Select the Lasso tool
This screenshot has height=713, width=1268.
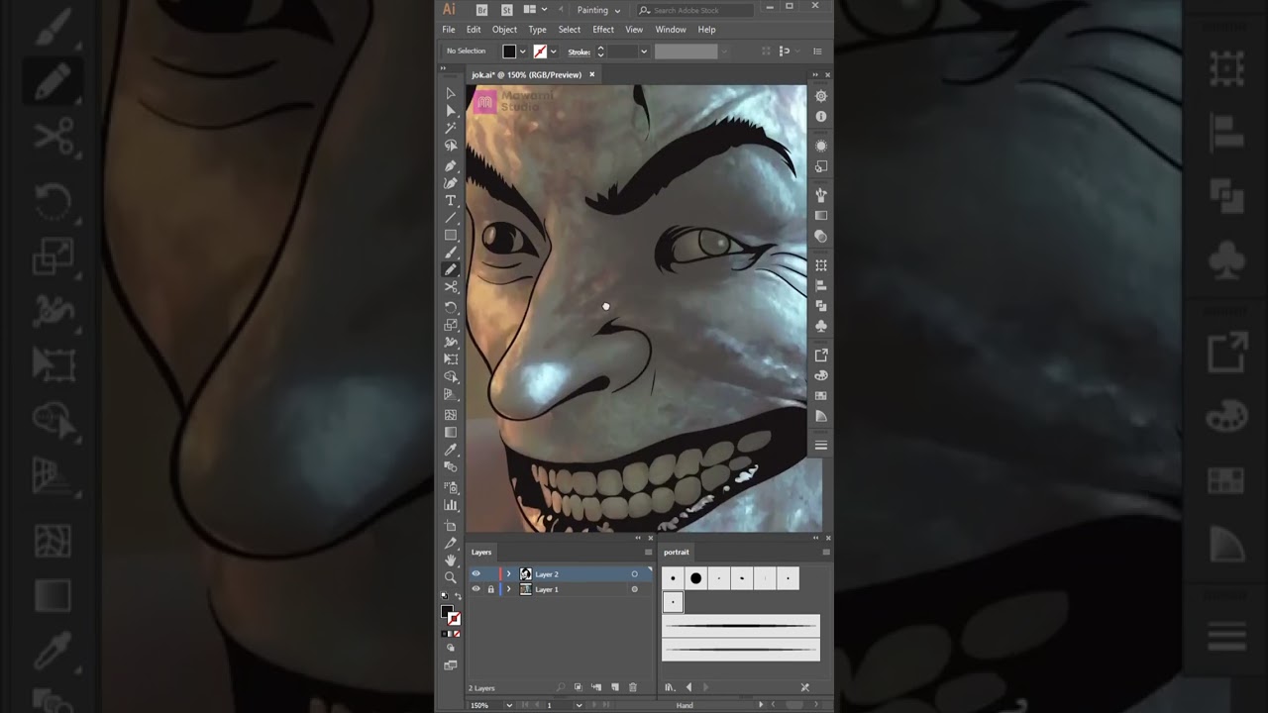coord(451,147)
